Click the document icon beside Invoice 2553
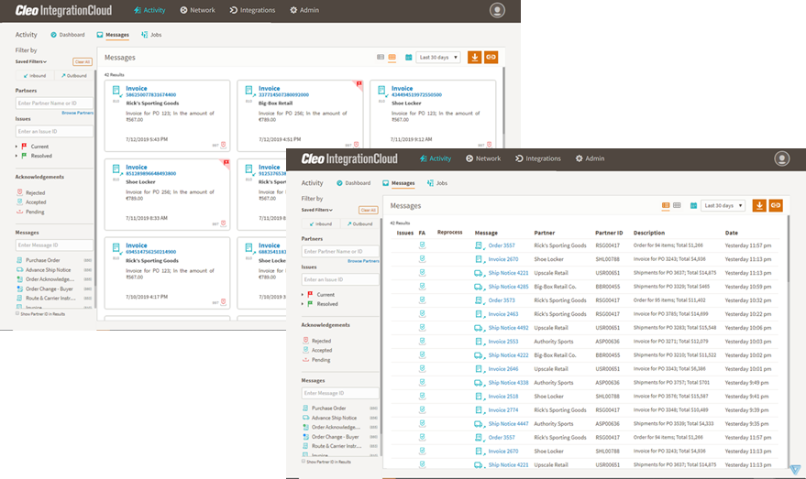This screenshot has height=479, width=806. (x=479, y=342)
